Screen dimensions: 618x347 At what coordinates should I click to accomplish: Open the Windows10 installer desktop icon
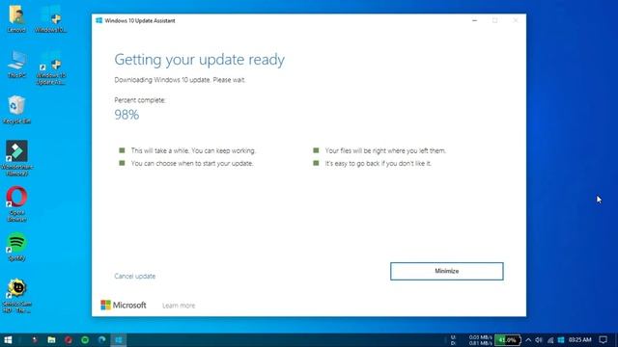tap(51, 19)
